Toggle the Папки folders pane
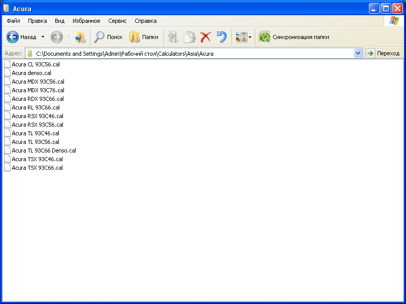 pos(144,37)
